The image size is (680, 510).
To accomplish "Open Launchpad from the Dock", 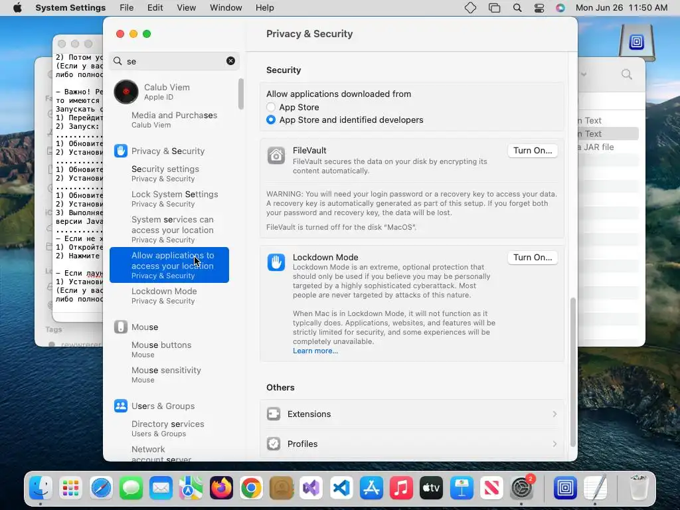I will [x=70, y=488].
